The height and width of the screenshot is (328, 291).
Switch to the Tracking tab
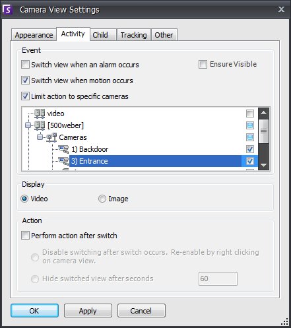[134, 35]
